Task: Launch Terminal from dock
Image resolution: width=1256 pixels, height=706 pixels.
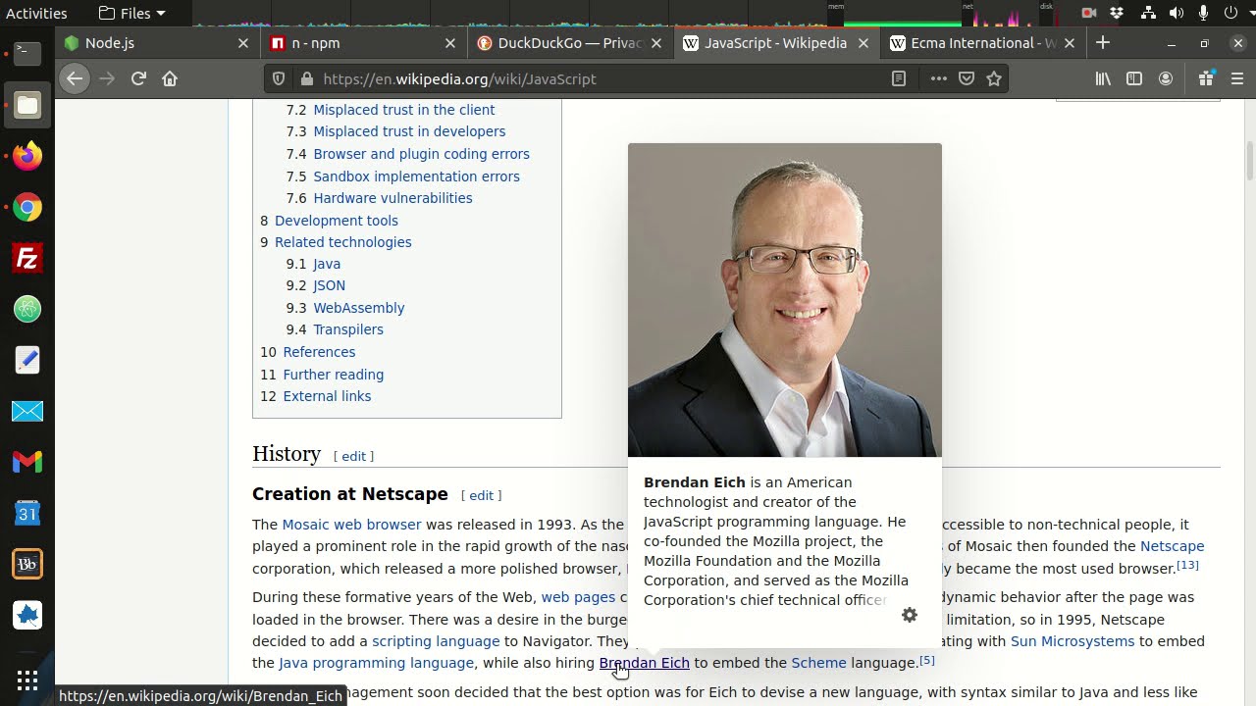Action: (x=27, y=54)
